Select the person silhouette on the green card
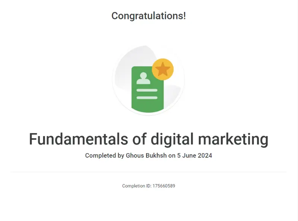 143,78
